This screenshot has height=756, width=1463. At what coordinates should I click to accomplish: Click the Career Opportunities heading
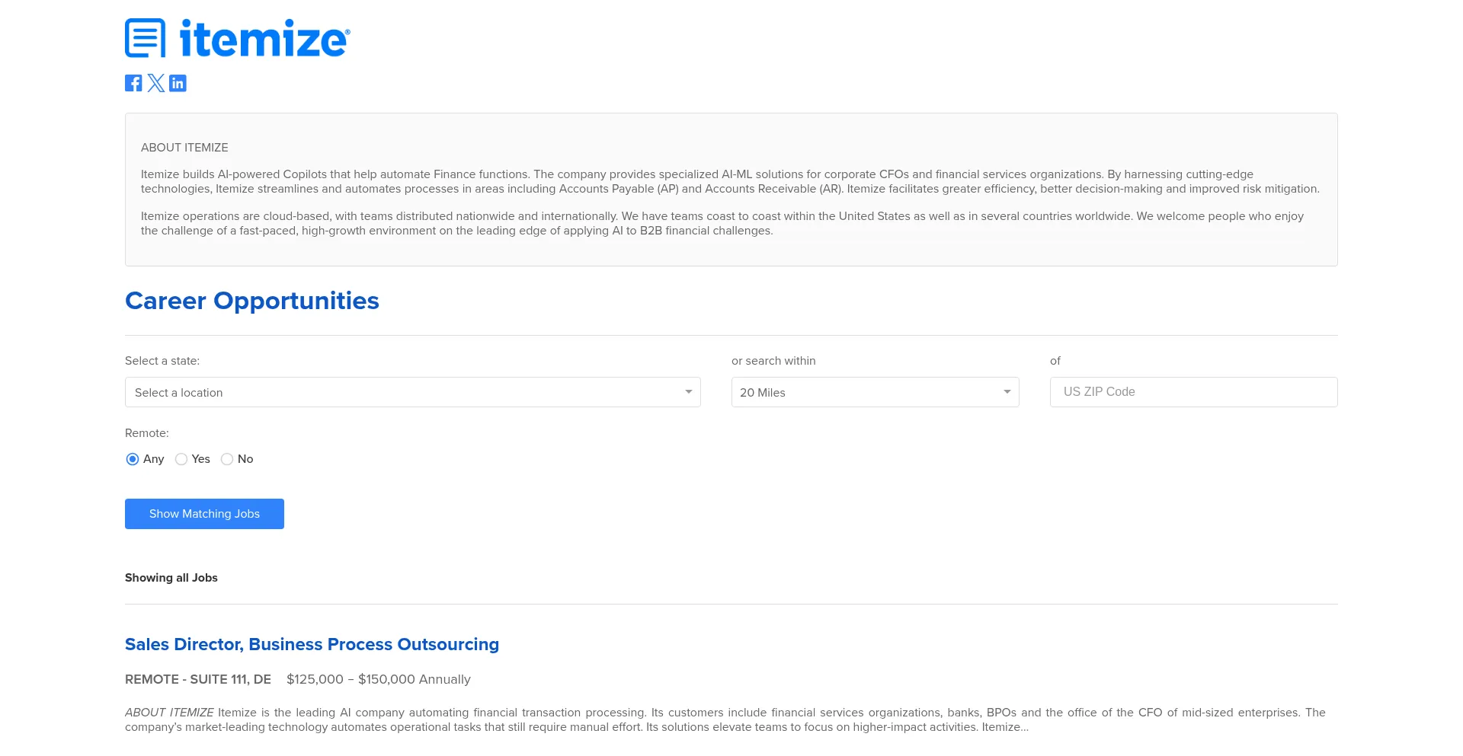pyautogui.click(x=252, y=301)
